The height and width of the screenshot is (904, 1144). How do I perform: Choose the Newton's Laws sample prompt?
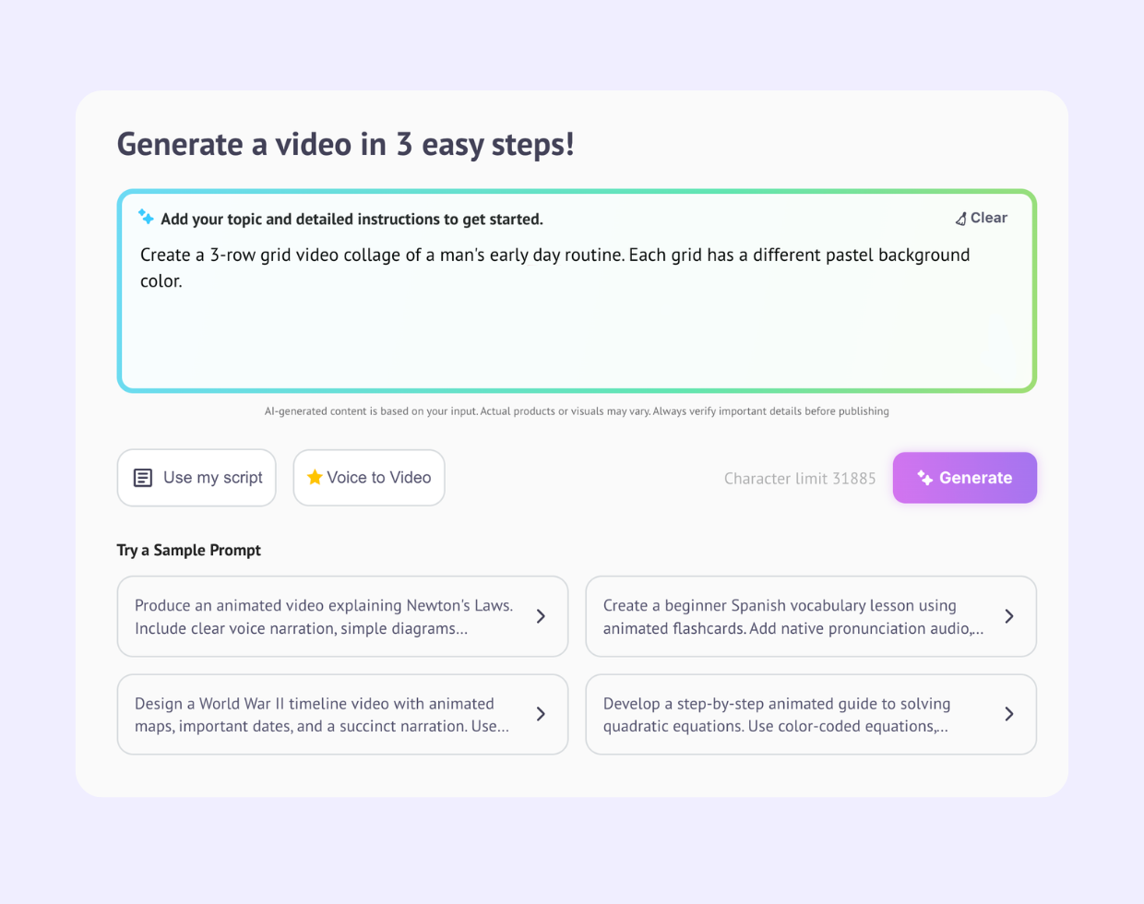(342, 616)
